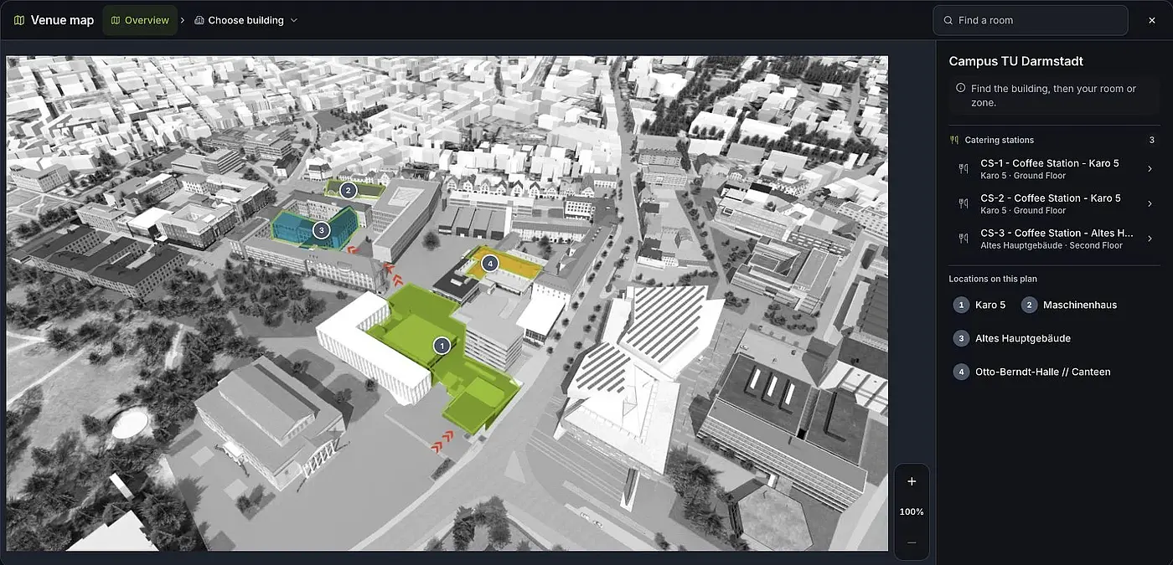Click map marker 1 on green building
The height and width of the screenshot is (565, 1173).
click(442, 345)
